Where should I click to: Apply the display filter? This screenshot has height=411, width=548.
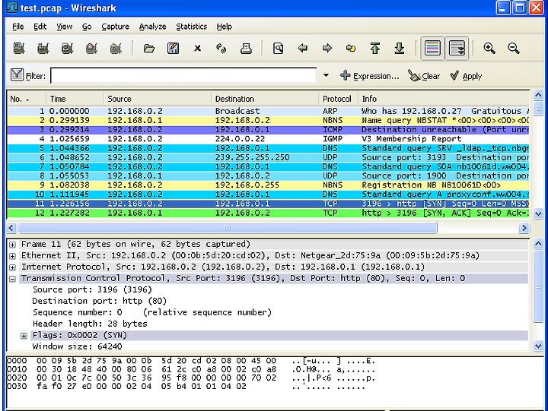[x=466, y=76]
